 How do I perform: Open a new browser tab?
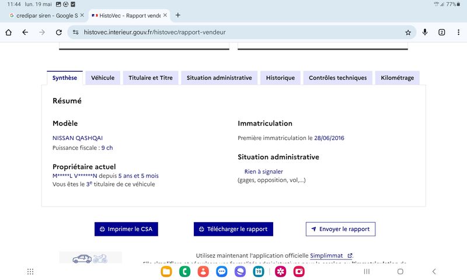178,15
